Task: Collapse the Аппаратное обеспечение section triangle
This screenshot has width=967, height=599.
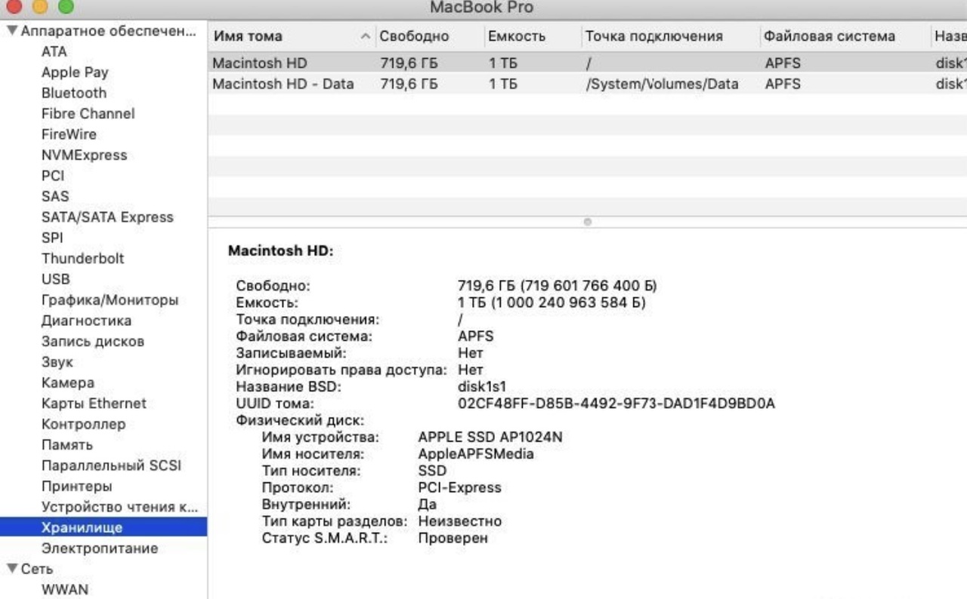Action: [x=12, y=32]
